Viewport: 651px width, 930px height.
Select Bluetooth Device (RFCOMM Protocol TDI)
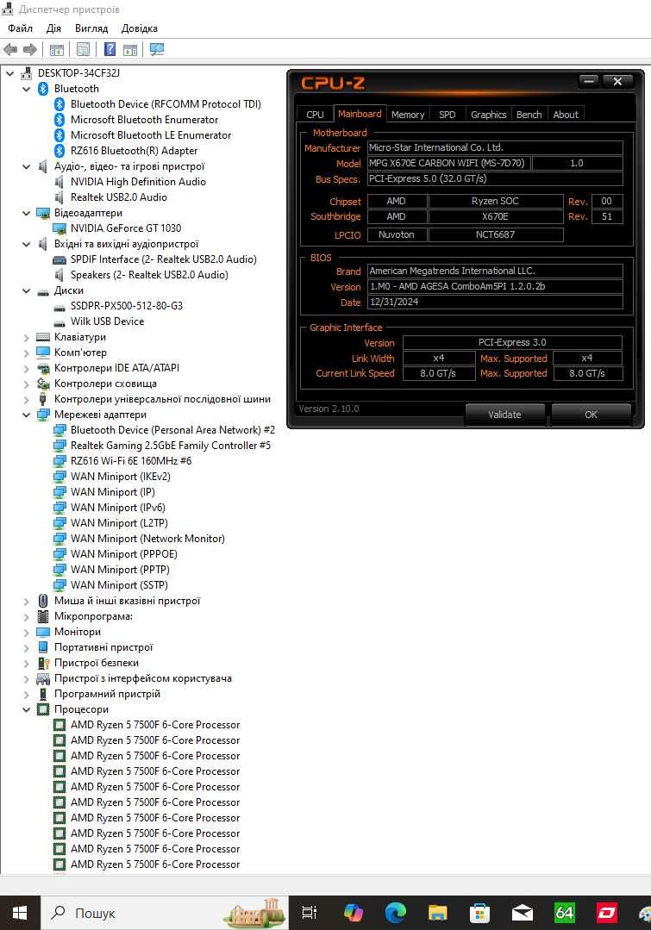tap(166, 104)
